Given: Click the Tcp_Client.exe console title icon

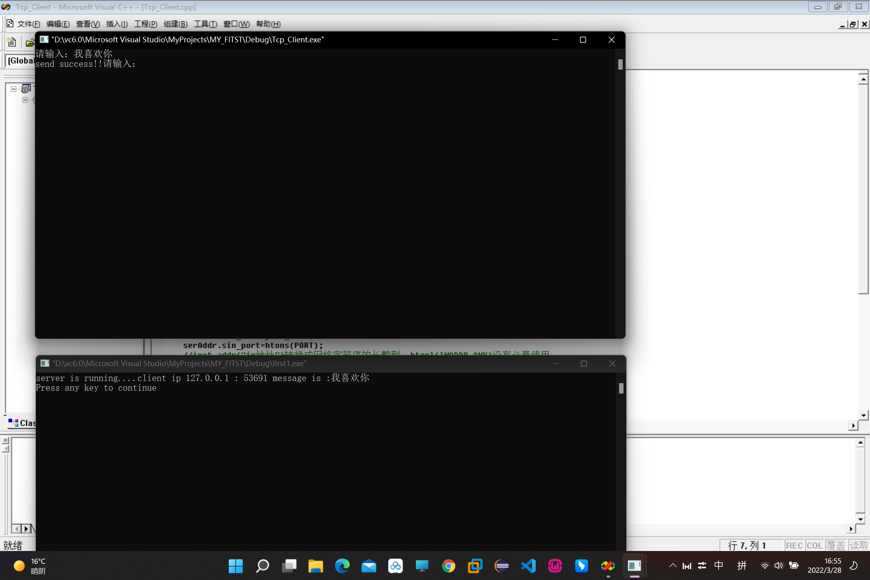Looking at the screenshot, I should tap(44, 39).
